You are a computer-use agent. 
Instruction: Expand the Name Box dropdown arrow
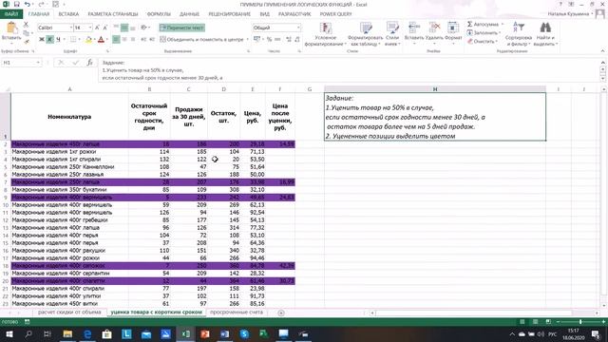[x=38, y=63]
